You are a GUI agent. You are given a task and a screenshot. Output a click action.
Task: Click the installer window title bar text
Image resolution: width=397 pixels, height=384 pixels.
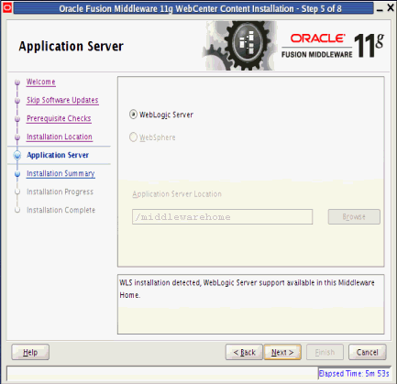click(200, 8)
